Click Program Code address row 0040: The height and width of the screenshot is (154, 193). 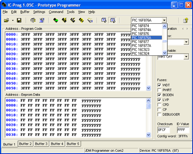click(12, 73)
